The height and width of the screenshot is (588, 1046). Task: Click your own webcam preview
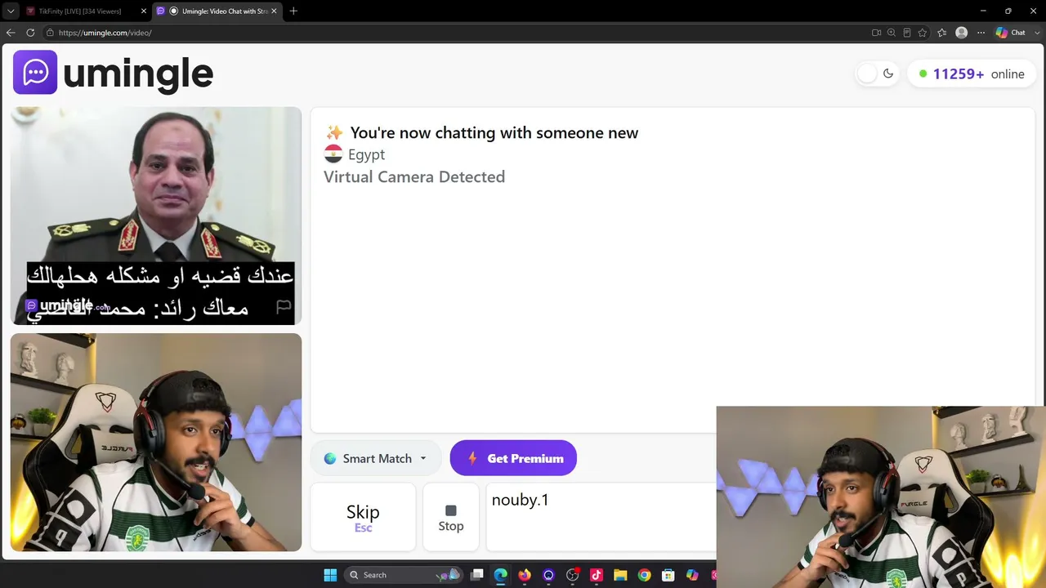[156, 442]
